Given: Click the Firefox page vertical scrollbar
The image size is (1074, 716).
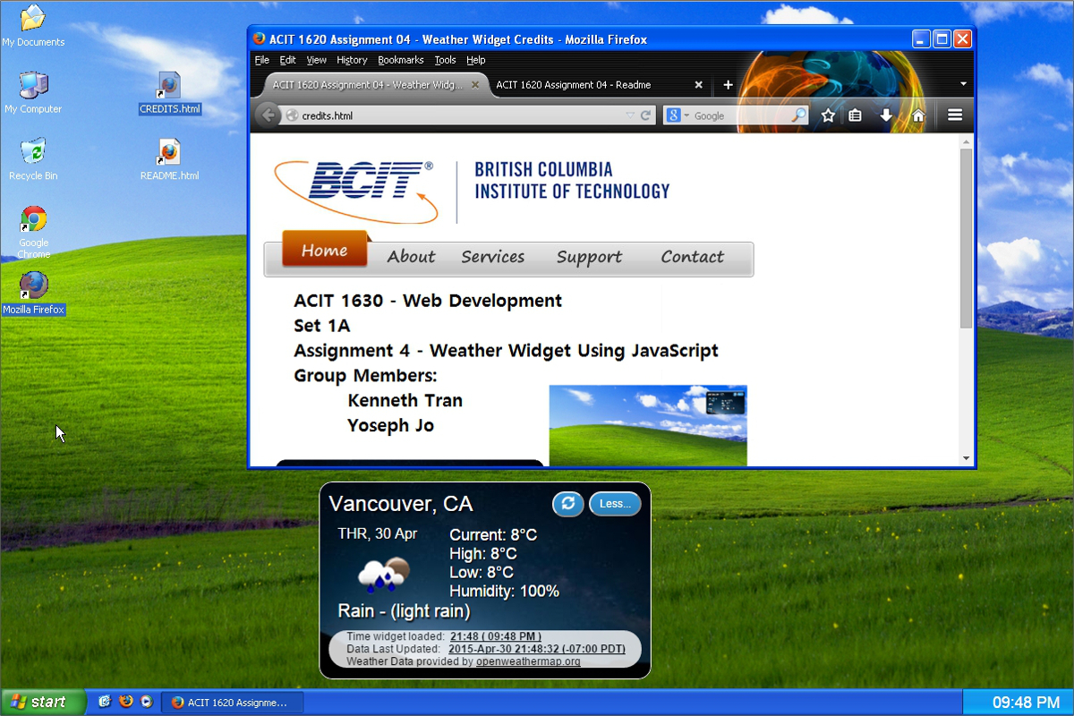Looking at the screenshot, I should [966, 237].
